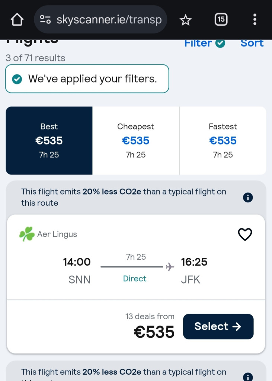Click the CO2e info icon
Image resolution: width=272 pixels, height=381 pixels.
[247, 197]
